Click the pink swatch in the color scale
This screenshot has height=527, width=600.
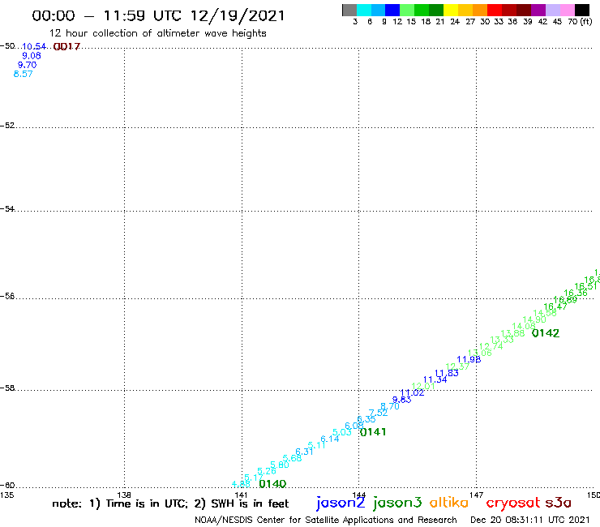pyautogui.click(x=567, y=10)
